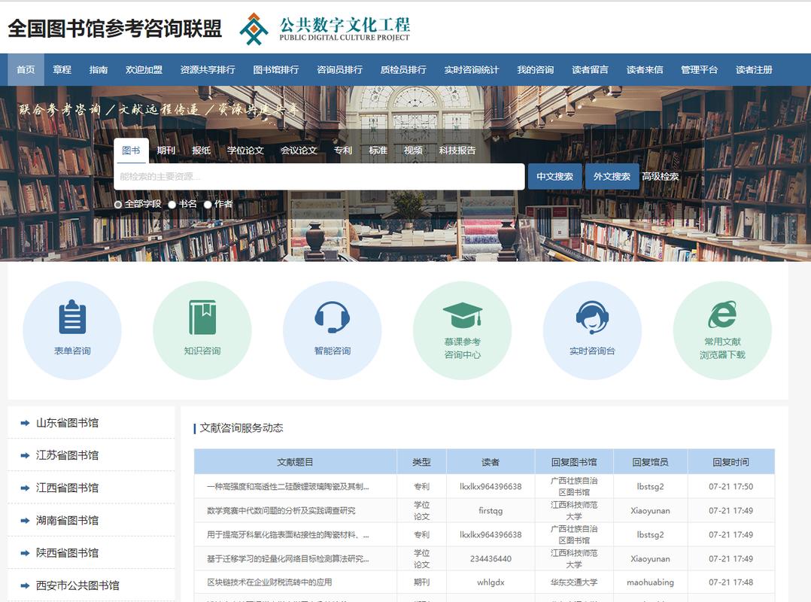Switch to the 图书 search tab
This screenshot has width=811, height=602.
tap(131, 150)
